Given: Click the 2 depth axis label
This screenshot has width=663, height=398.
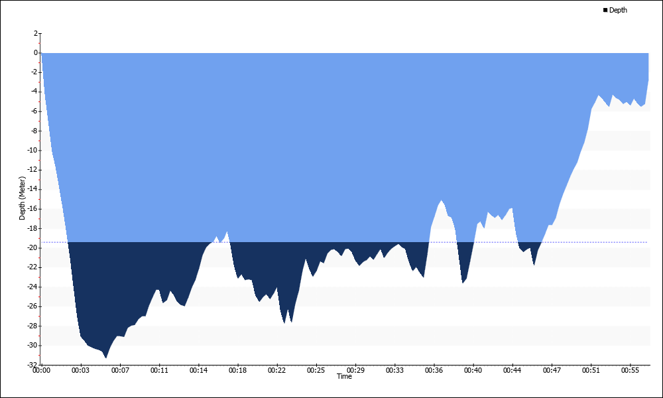Looking at the screenshot, I should tap(36, 33).
